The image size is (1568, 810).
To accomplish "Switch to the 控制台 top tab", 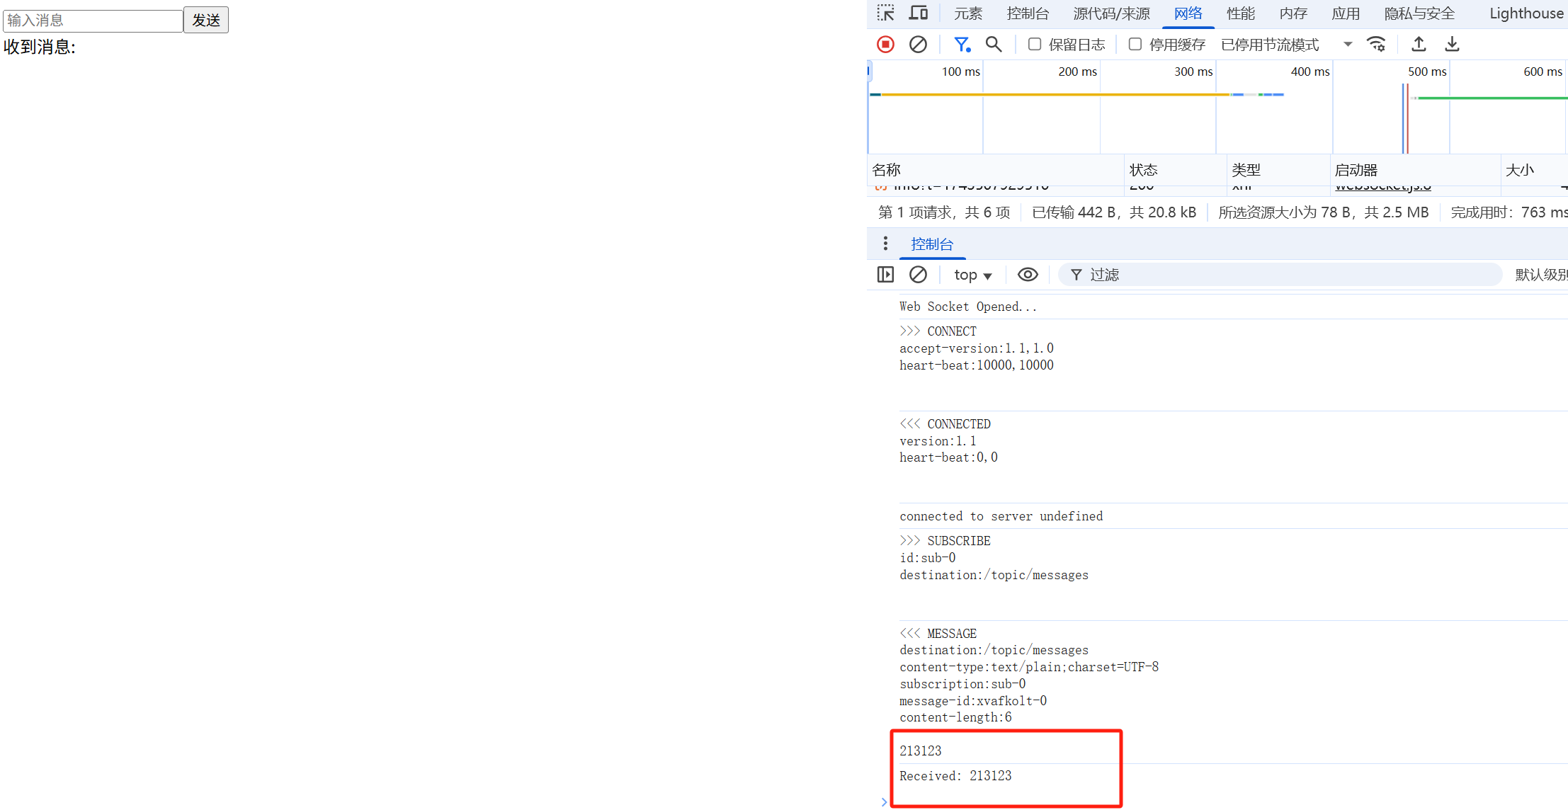I will tap(1028, 13).
